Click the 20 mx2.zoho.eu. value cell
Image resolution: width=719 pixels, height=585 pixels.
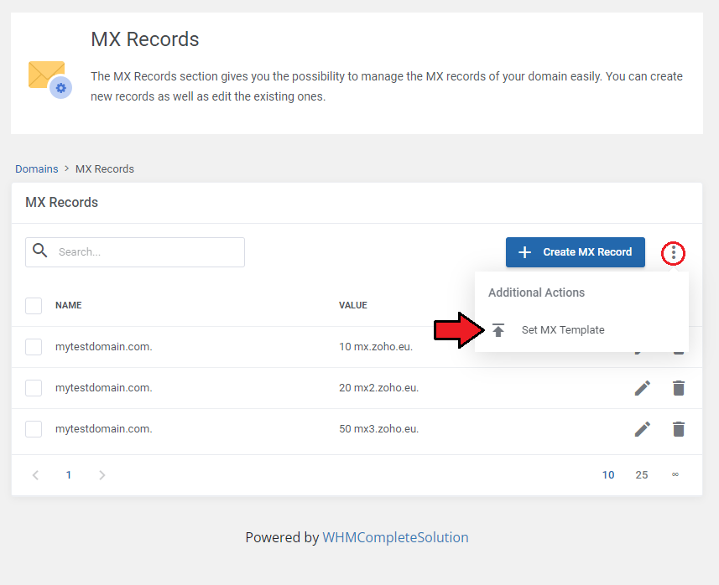click(378, 388)
